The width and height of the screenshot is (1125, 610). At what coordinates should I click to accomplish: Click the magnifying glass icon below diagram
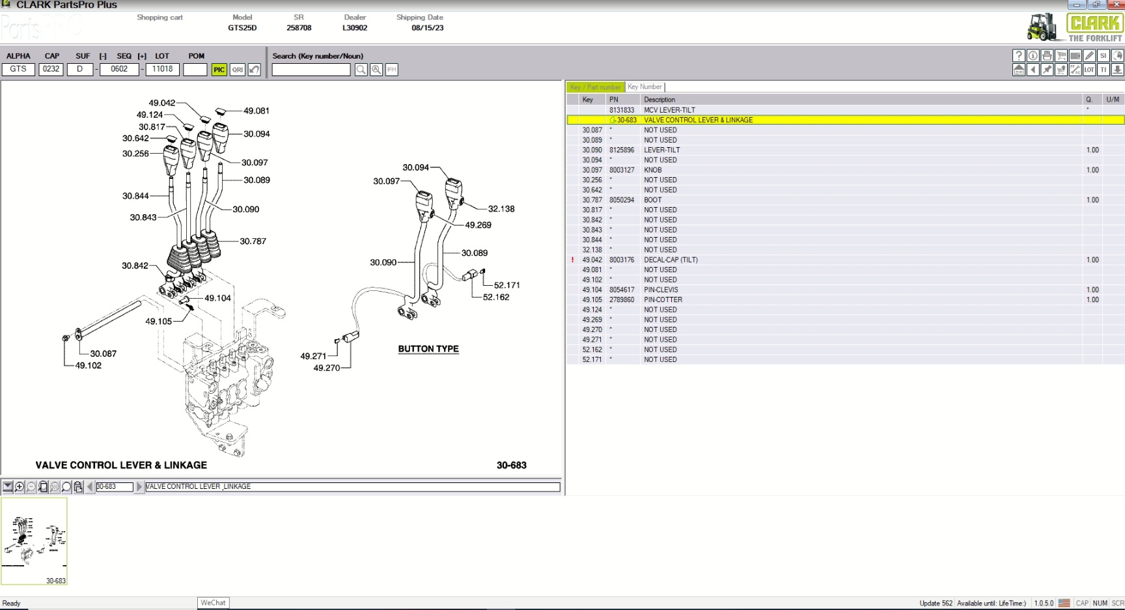pos(66,486)
